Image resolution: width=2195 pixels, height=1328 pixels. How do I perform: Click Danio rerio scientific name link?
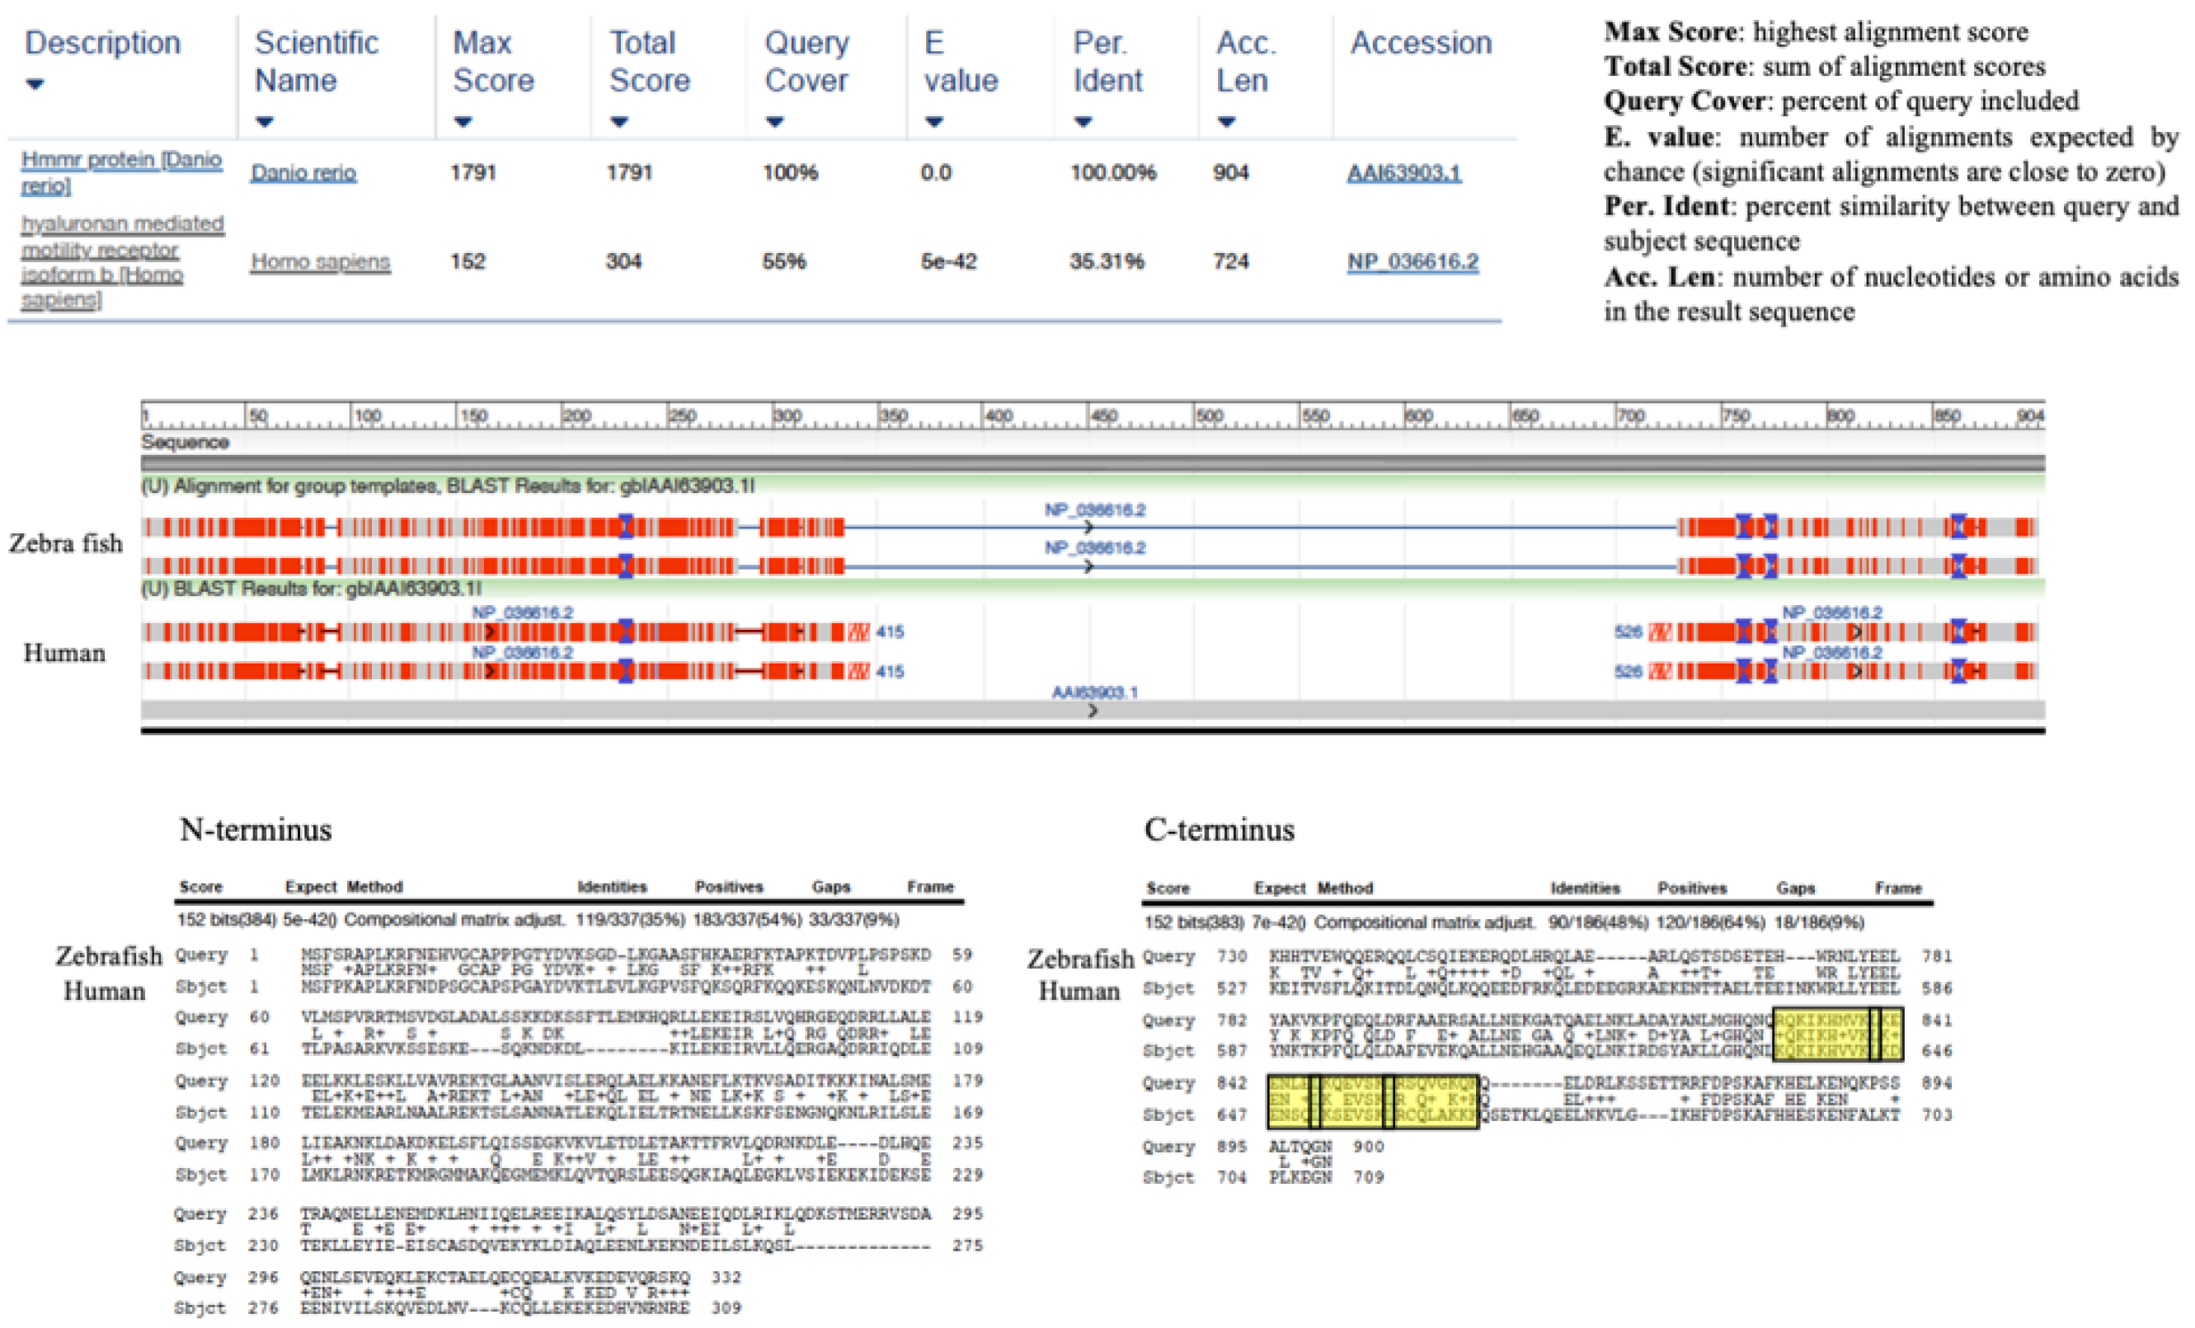coord(303,173)
